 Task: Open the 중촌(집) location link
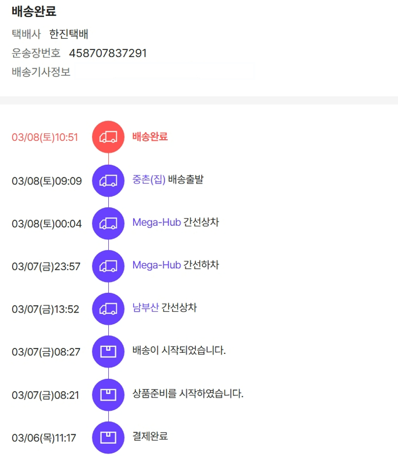(149, 180)
